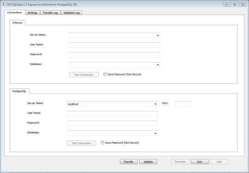Enable Save Password checkbox for PostgreSQL
The width and height of the screenshot is (249, 173).
(102, 143)
